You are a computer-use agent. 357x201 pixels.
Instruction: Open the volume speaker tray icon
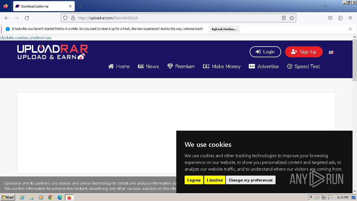pyautogui.click(x=317, y=197)
